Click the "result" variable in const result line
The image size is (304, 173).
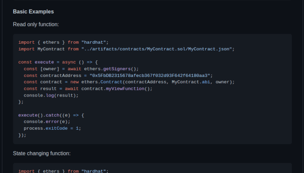click(x=48, y=88)
